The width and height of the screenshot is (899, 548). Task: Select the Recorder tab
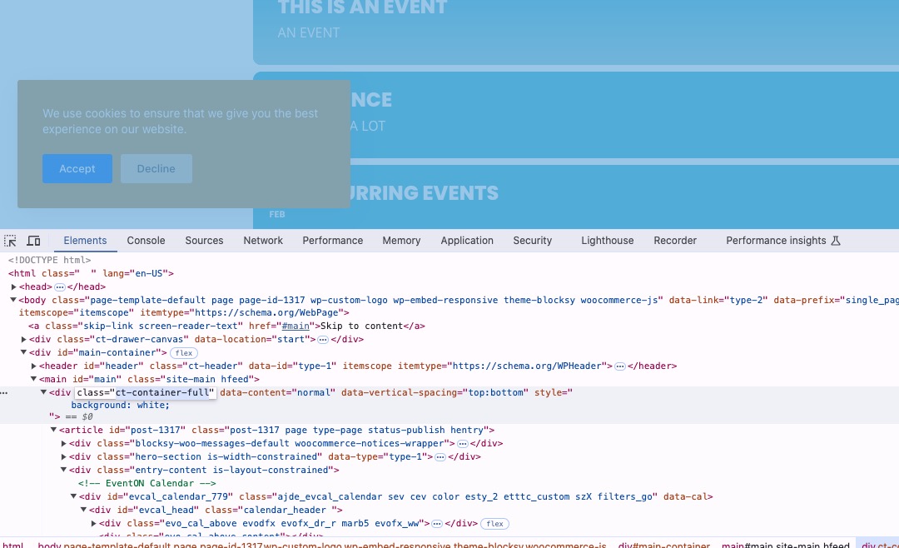click(675, 241)
